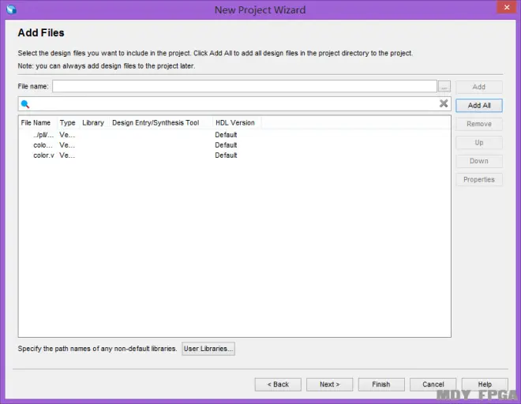
Task: Click the Add button
Action: (x=479, y=87)
